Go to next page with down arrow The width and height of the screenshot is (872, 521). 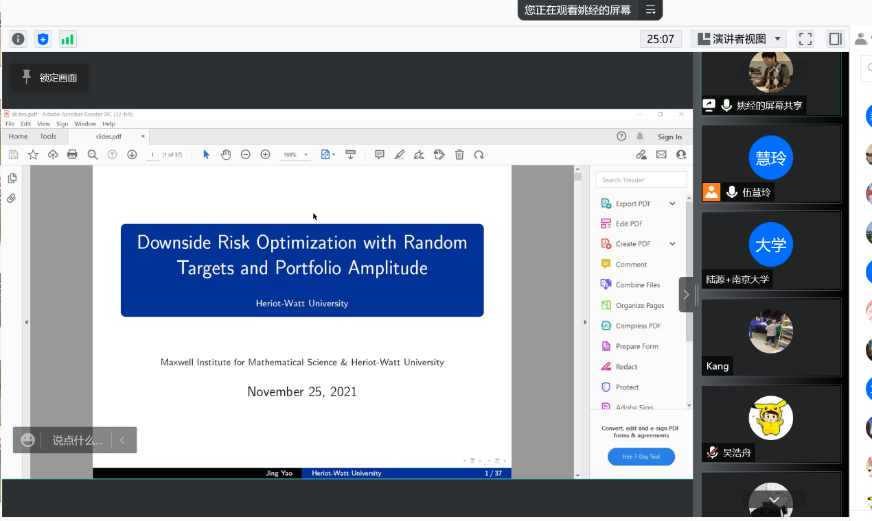tap(132, 155)
